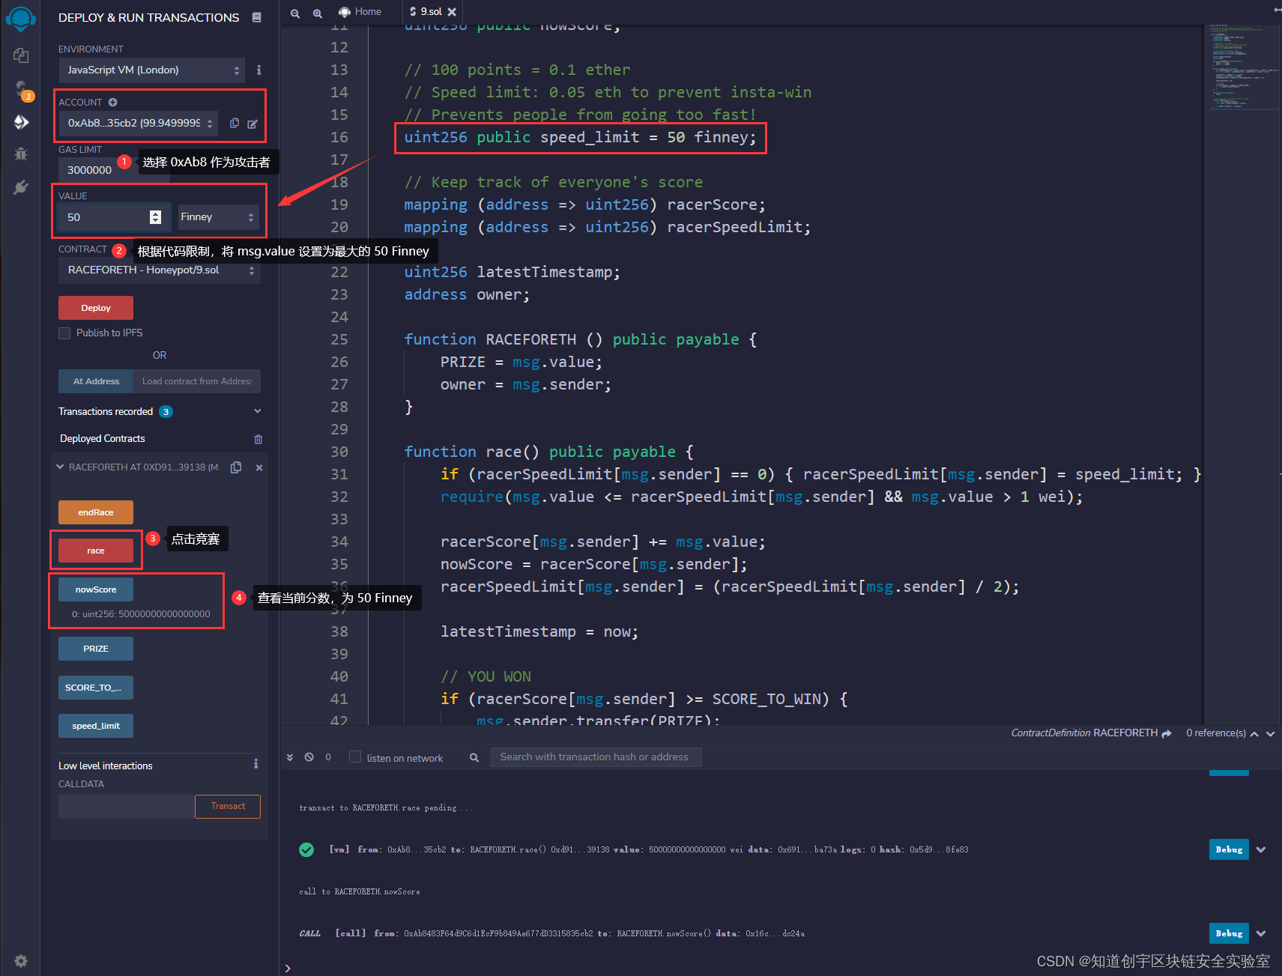Call the race function button
The height and width of the screenshot is (976, 1282).
pos(96,551)
